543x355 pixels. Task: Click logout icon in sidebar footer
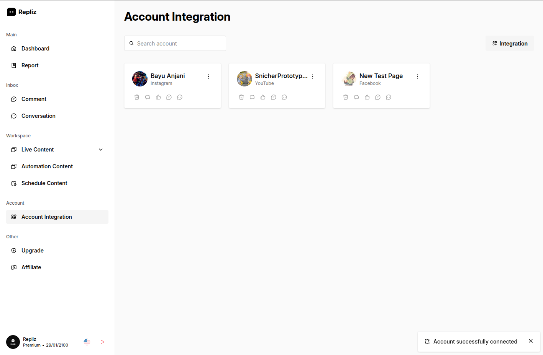pyautogui.click(x=102, y=342)
